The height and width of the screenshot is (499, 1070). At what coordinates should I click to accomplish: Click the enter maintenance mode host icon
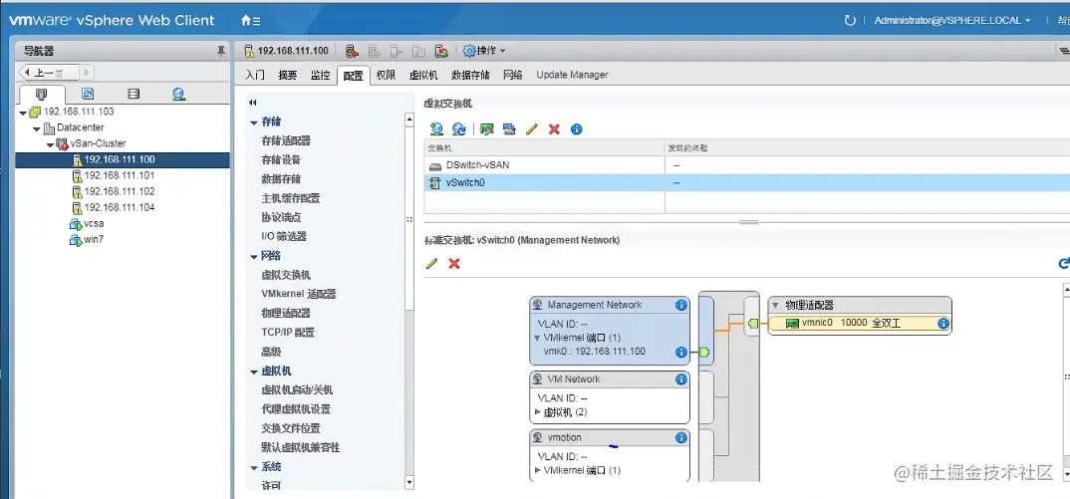tap(352, 51)
